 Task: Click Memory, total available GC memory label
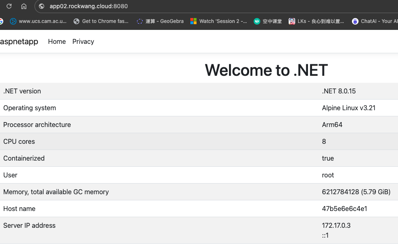[x=56, y=192]
